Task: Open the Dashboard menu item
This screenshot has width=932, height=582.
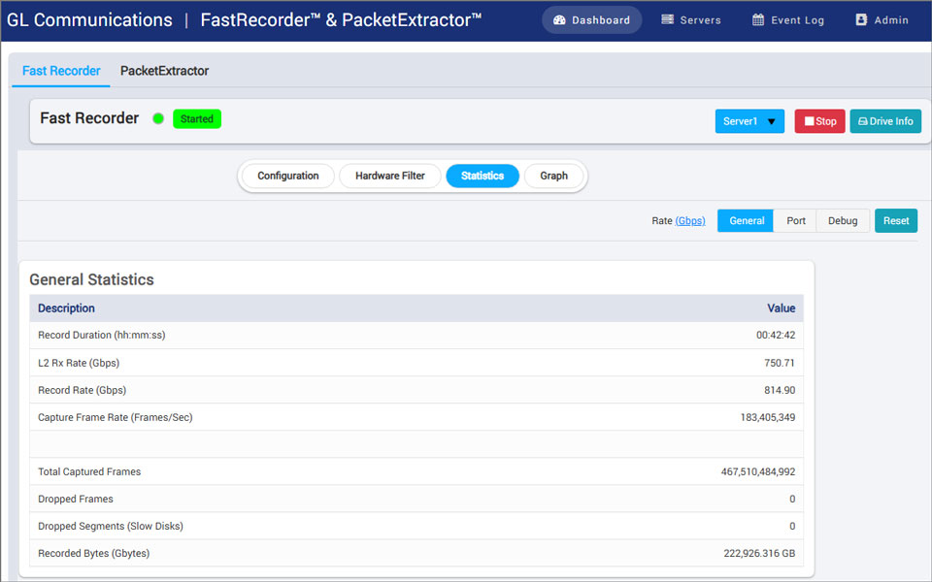Action: pyautogui.click(x=591, y=20)
